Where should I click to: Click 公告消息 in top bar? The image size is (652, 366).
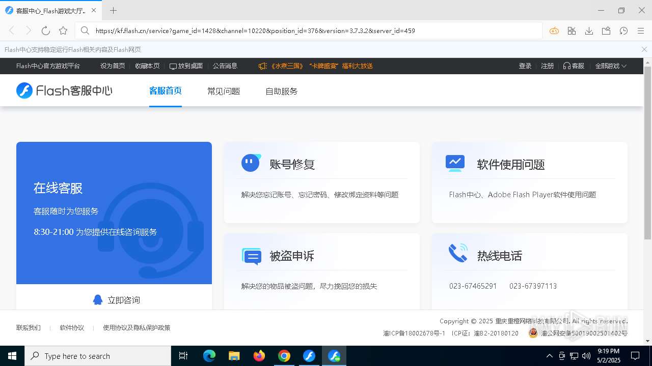(225, 66)
